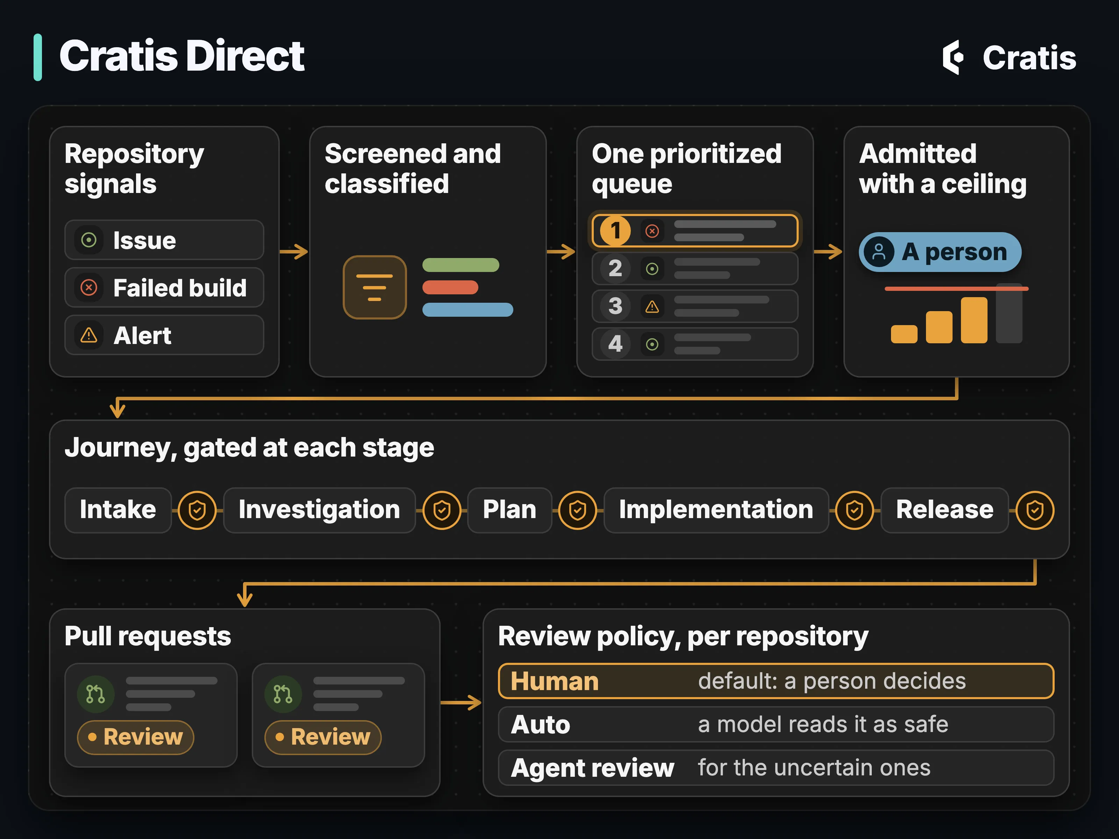Viewport: 1119px width, 839px height.
Task: Click the blue classification bar
Action: coord(468,309)
